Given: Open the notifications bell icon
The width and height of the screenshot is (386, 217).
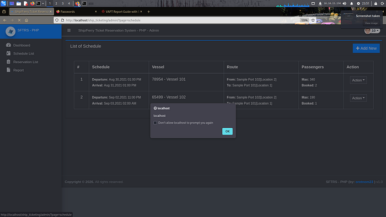Looking at the screenshot, I should (x=352, y=3).
